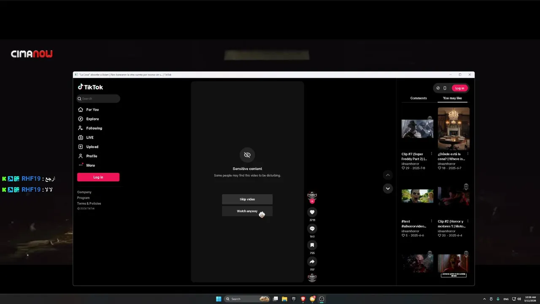Open the three-dot menu for ¿Dónde está la cena?
The image size is (540, 304).
[x=467, y=154]
